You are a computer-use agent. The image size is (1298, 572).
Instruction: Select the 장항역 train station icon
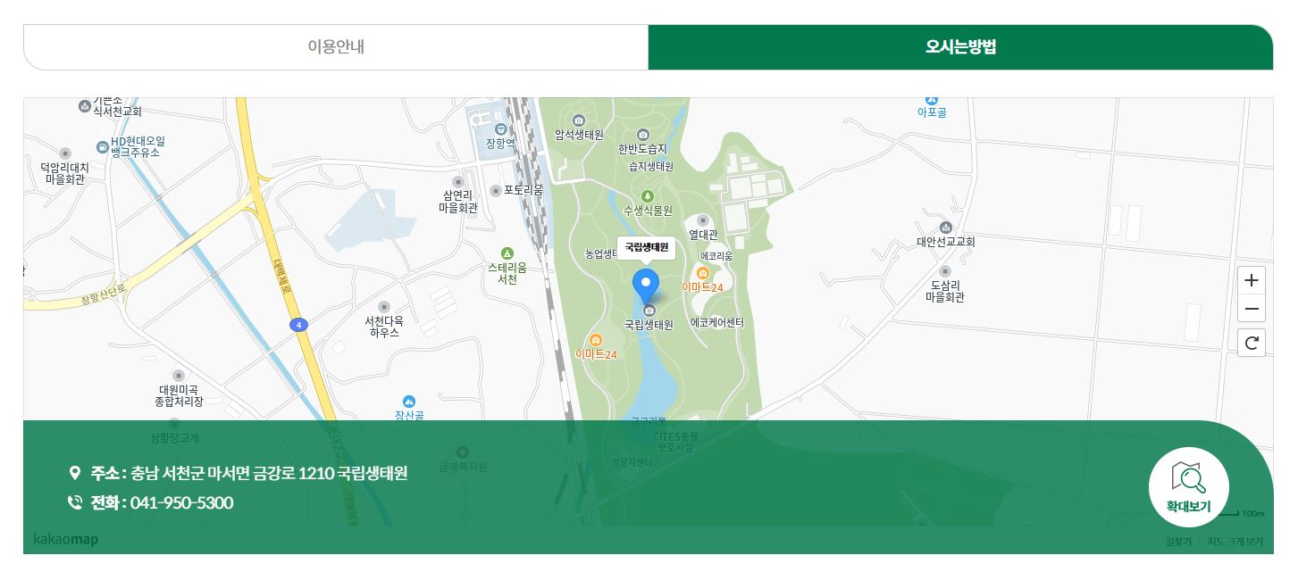click(500, 130)
